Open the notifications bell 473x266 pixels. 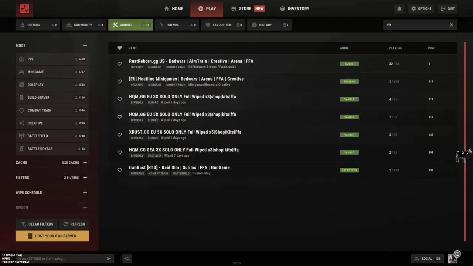click(399, 8)
